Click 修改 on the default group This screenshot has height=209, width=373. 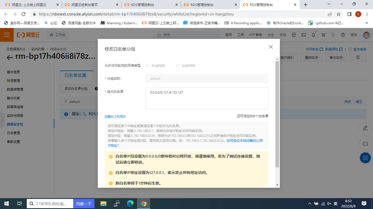click(x=348, y=102)
